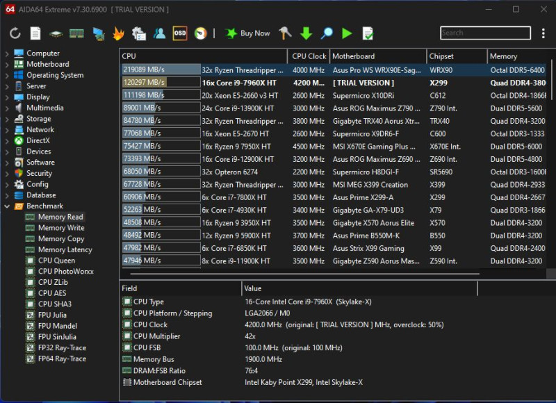Launch the flame stability test icon
The width and height of the screenshot is (556, 403).
point(118,33)
